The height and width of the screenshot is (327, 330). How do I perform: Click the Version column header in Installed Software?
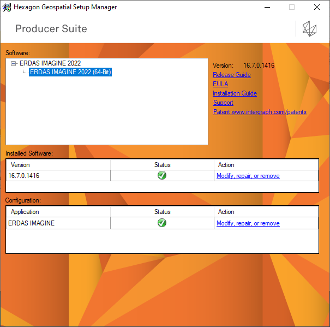click(x=58, y=165)
